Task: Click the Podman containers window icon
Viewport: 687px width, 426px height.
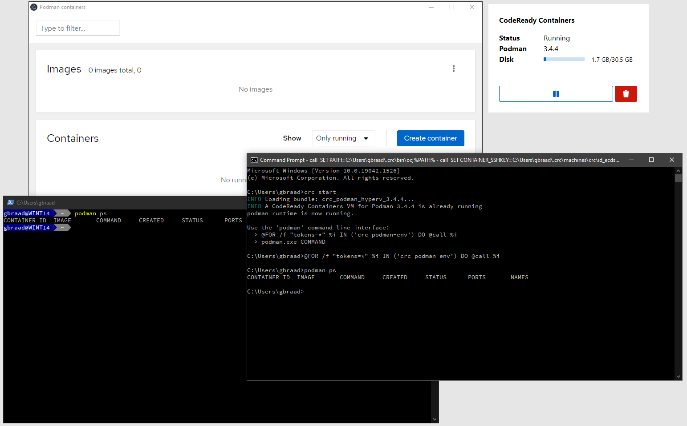Action: tap(34, 7)
